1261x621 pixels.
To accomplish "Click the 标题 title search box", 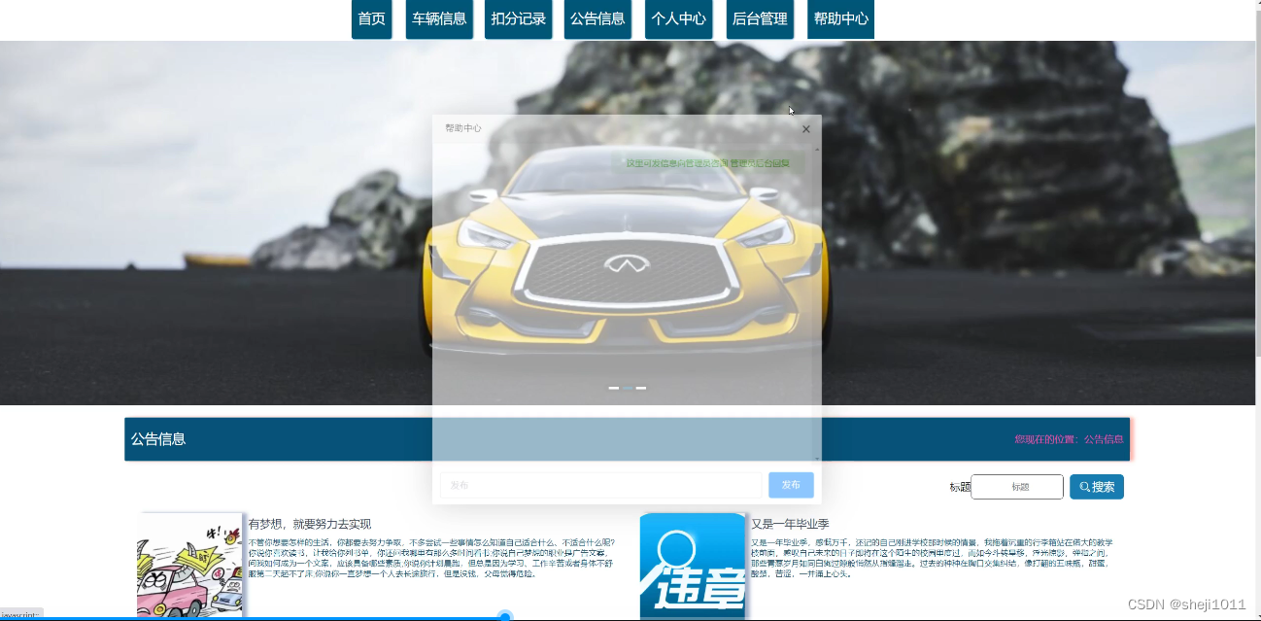I will coord(1016,487).
